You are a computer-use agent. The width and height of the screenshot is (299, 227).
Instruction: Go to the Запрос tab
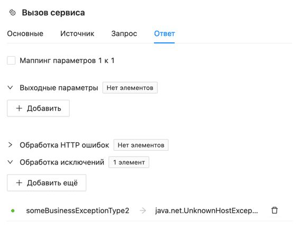click(x=124, y=33)
